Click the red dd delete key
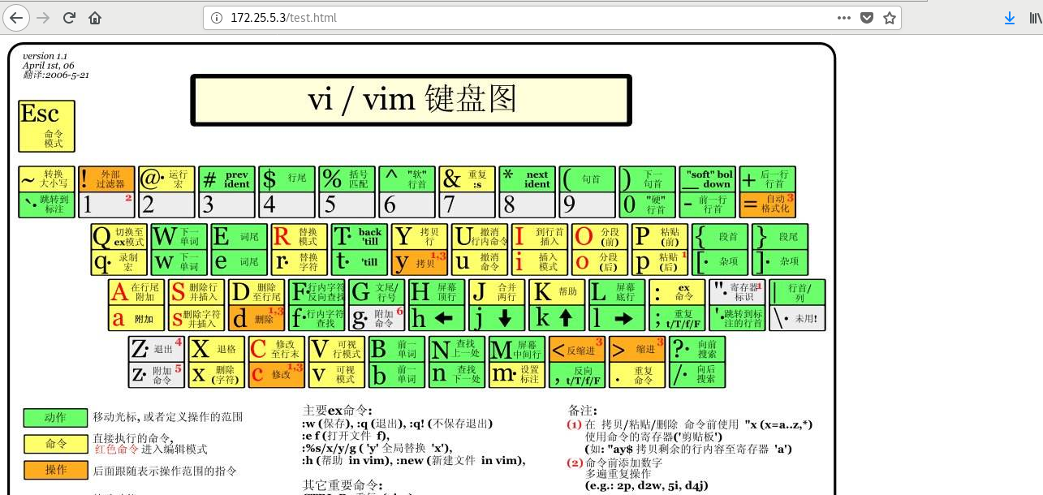The image size is (1043, 495). click(x=256, y=317)
